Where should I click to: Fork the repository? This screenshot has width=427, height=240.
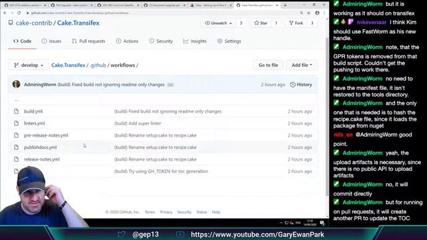pyautogui.click(x=296, y=23)
